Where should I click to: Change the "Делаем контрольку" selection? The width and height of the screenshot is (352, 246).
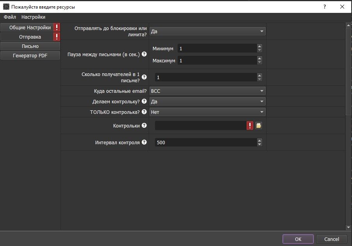point(208,101)
